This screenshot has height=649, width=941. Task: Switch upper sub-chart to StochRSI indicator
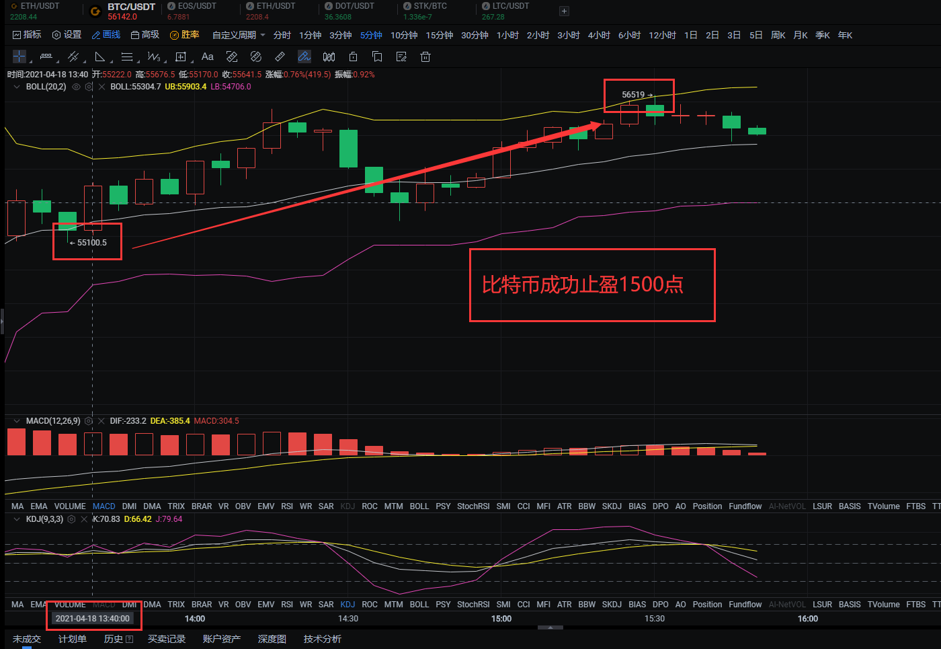click(473, 506)
